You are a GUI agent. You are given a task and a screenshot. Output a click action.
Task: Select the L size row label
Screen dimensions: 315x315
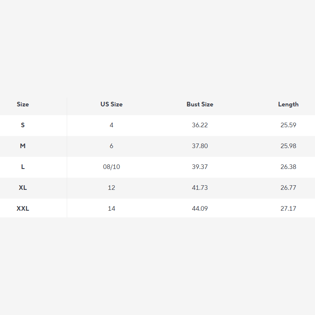(23, 167)
